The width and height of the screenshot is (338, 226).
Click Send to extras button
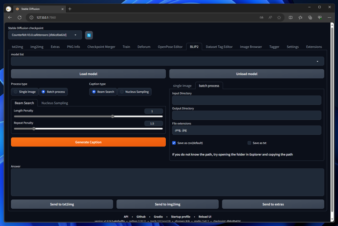(273, 204)
